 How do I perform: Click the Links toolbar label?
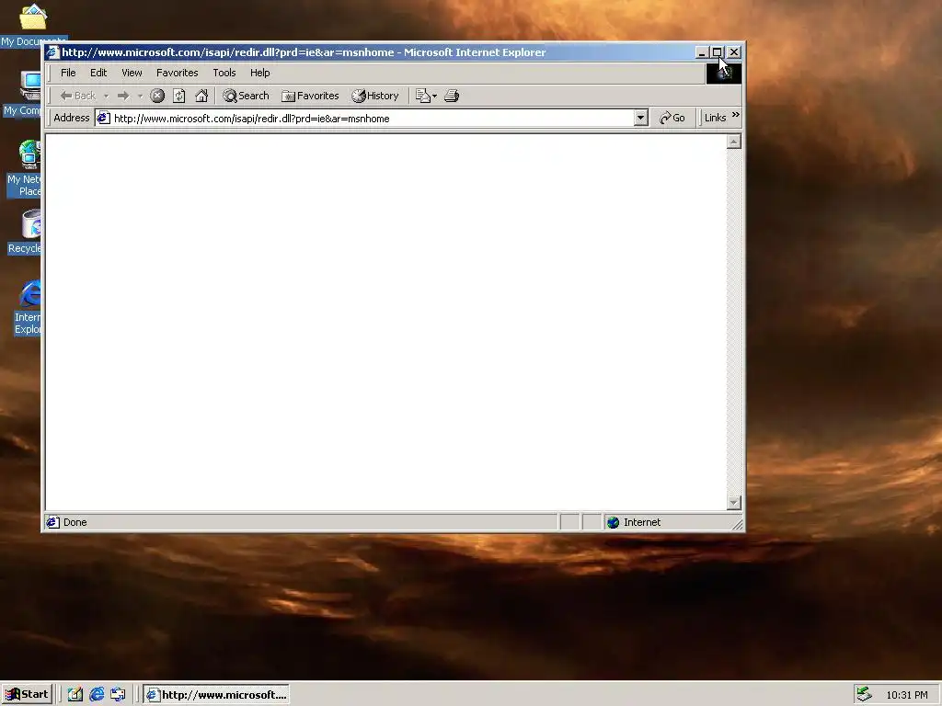click(715, 118)
